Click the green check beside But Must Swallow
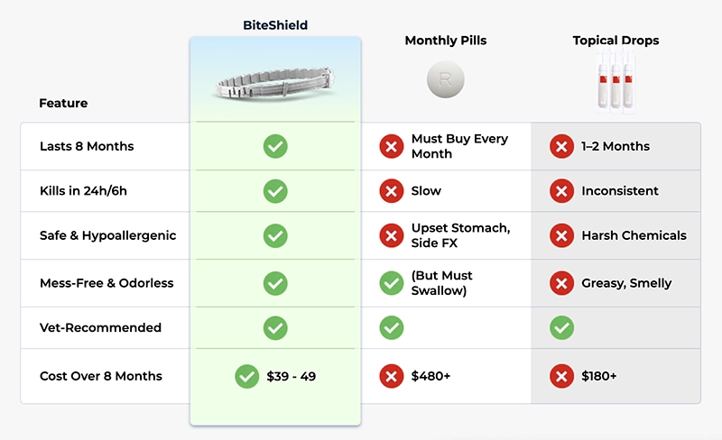The image size is (722, 440). (391, 283)
